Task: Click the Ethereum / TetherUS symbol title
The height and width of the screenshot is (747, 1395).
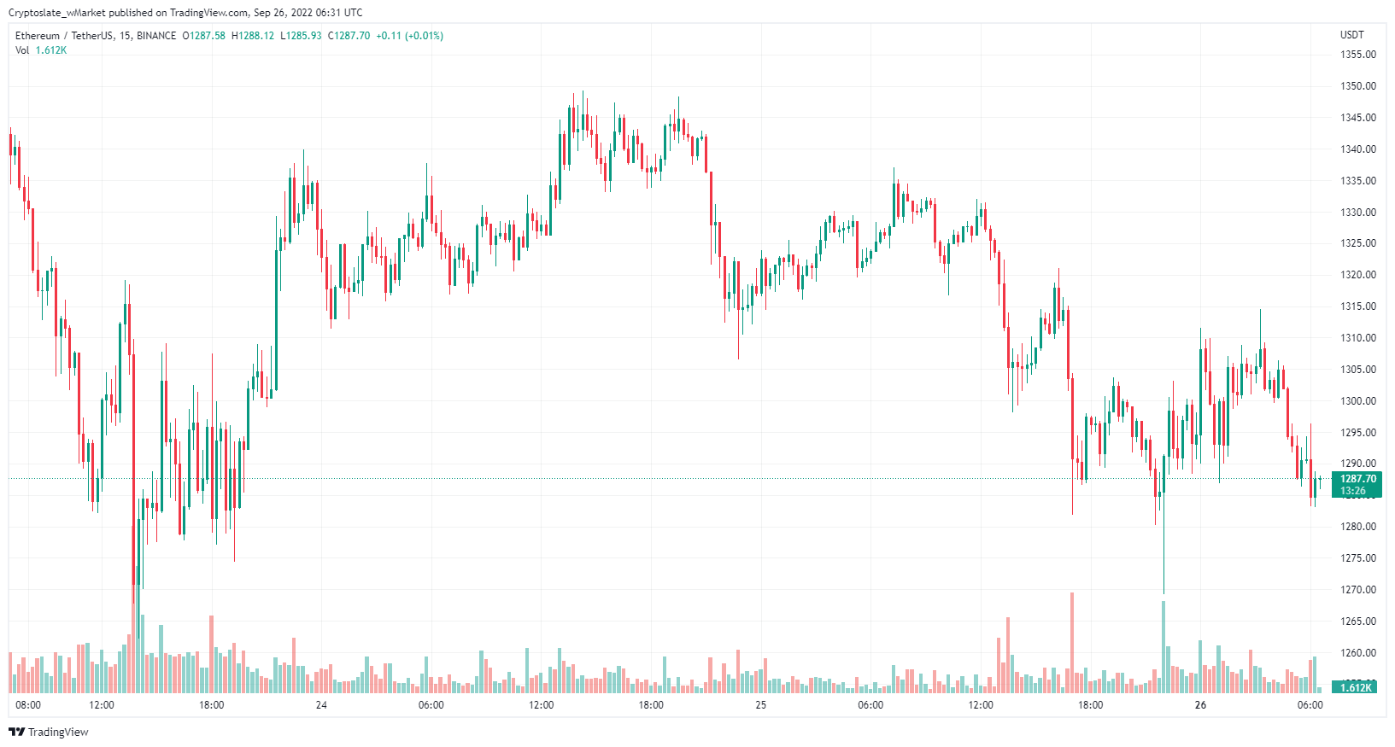Action: click(x=65, y=36)
